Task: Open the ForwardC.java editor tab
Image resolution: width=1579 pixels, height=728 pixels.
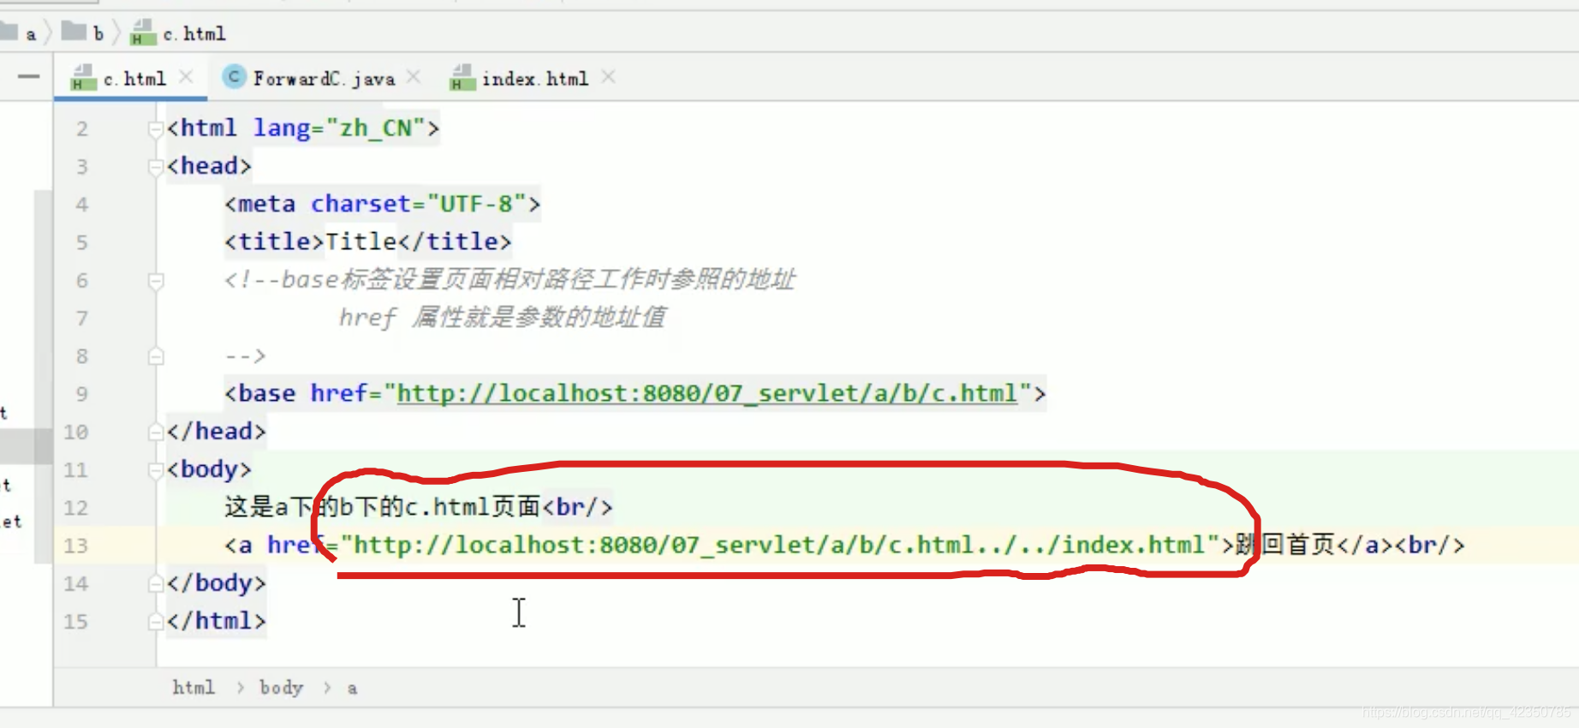Action: click(x=324, y=79)
